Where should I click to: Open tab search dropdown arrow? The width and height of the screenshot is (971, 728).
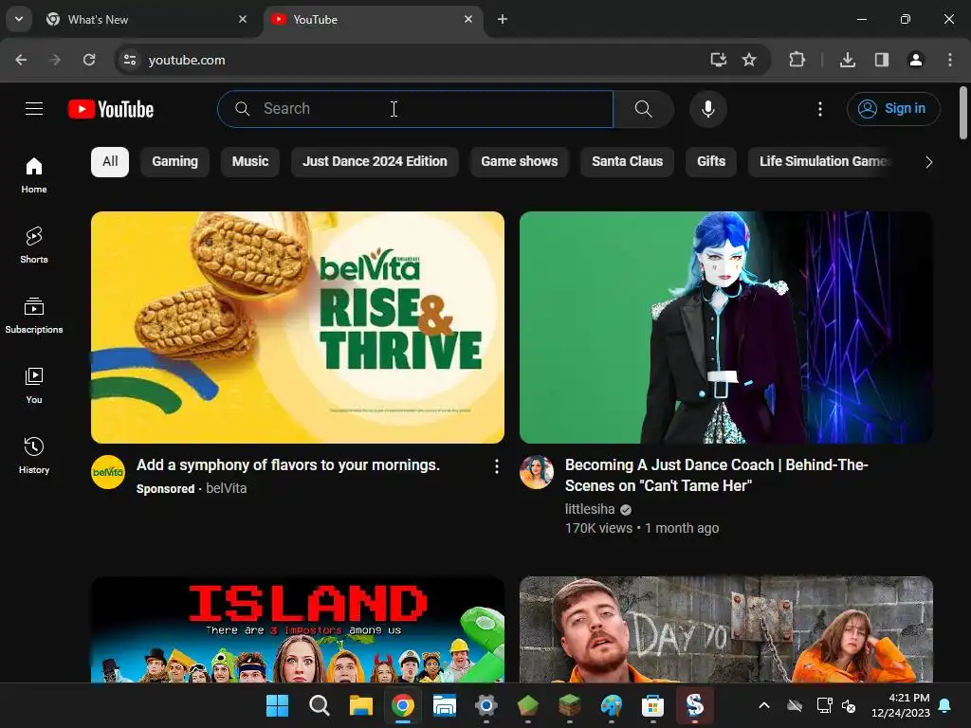19,19
